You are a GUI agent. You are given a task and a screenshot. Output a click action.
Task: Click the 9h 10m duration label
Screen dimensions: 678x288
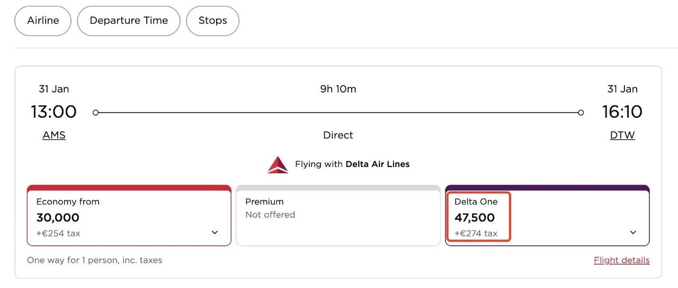tap(338, 89)
